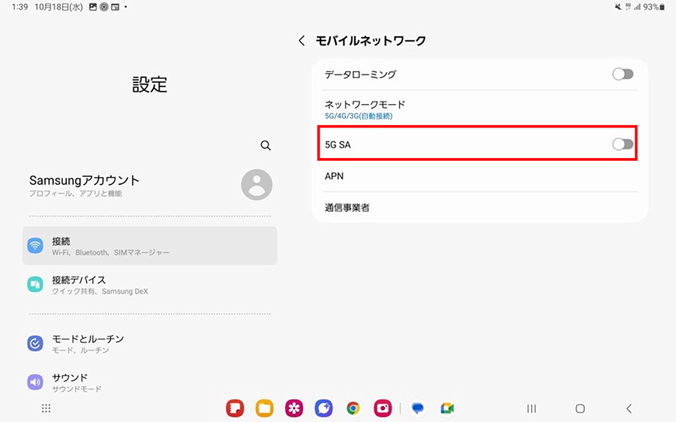The width and height of the screenshot is (676, 422).
Task: Turn on the 5G SA switch
Action: (623, 144)
